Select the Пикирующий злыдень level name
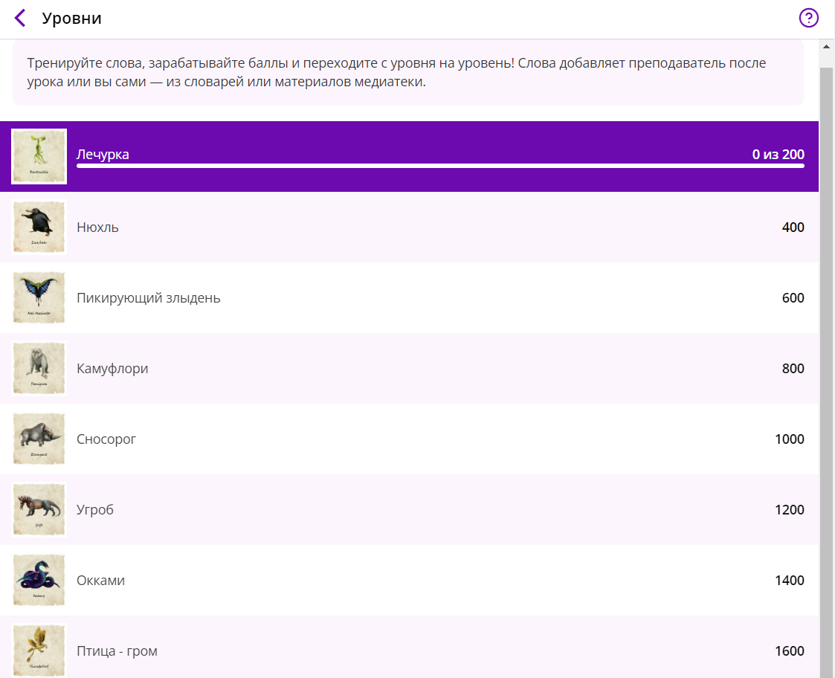Screen dimensions: 835x678 click(149, 298)
